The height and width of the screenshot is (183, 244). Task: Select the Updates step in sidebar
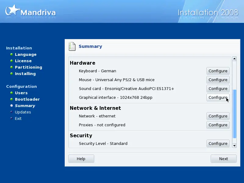click(23, 112)
